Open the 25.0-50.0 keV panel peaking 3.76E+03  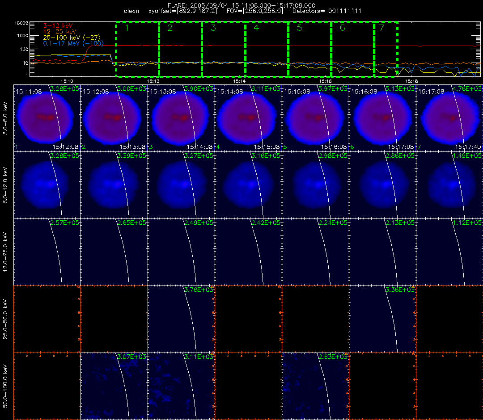tap(182, 319)
